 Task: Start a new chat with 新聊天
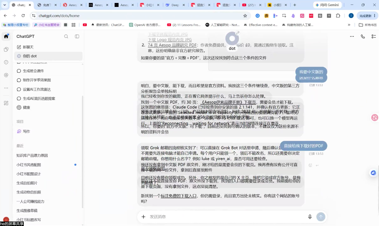[x=48, y=47]
